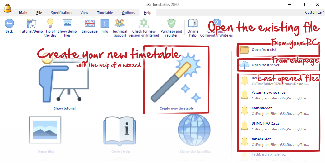
Task: Click the C:\TimeTables2020\demos\Demo1 path
Action: pos(280,84)
